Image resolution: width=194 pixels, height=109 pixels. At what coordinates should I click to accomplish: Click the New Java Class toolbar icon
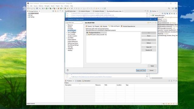[61, 8]
